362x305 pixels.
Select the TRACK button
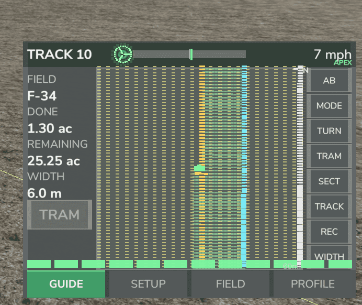[x=329, y=206]
